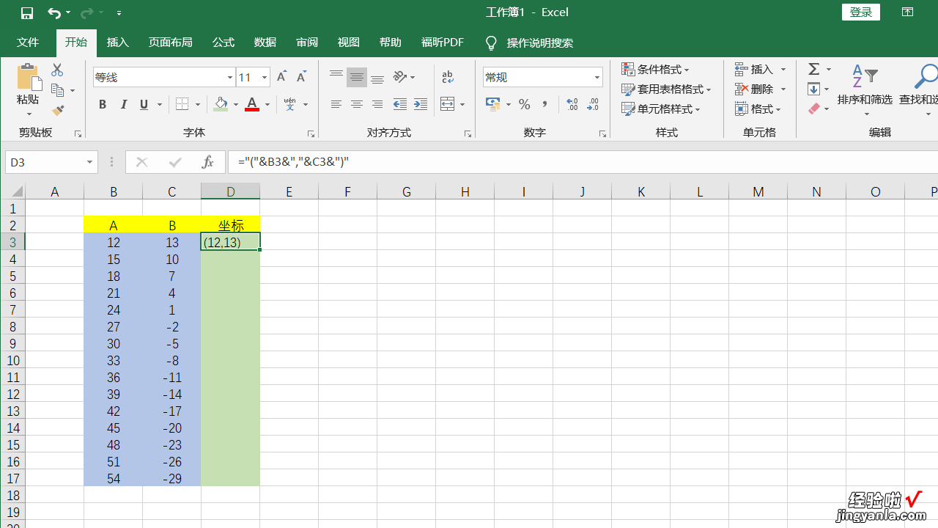Screen dimensions: 938x528
Task: Open the font name dropdown 等线
Action: tap(229, 77)
